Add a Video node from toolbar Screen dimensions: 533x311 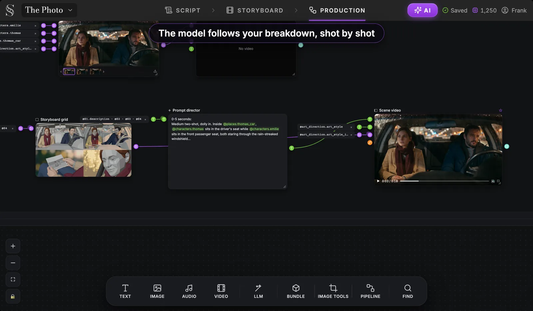point(221,291)
